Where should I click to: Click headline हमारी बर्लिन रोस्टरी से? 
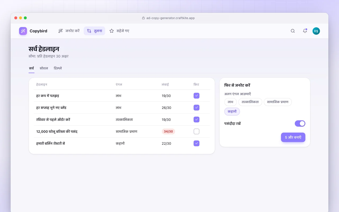coord(51,143)
